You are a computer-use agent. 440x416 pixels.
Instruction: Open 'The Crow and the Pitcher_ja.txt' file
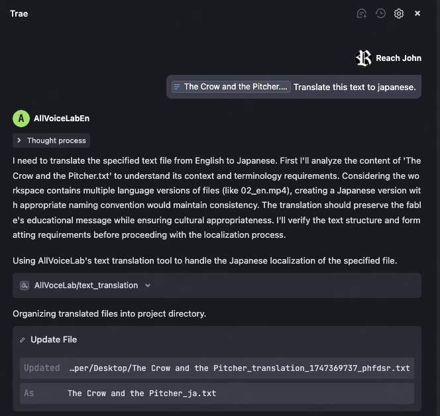[x=142, y=393]
